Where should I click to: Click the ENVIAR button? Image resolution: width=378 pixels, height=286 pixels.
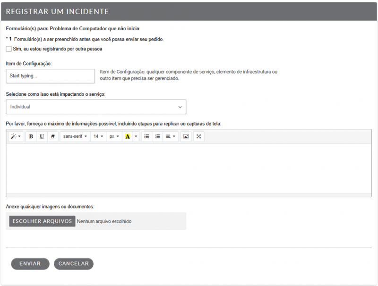pyautogui.click(x=30, y=264)
